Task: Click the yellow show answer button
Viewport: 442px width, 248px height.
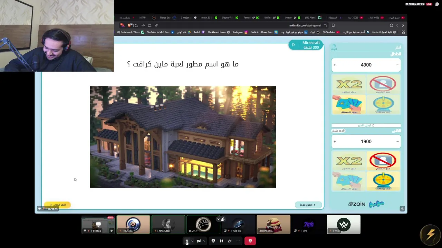Action: 57,205
